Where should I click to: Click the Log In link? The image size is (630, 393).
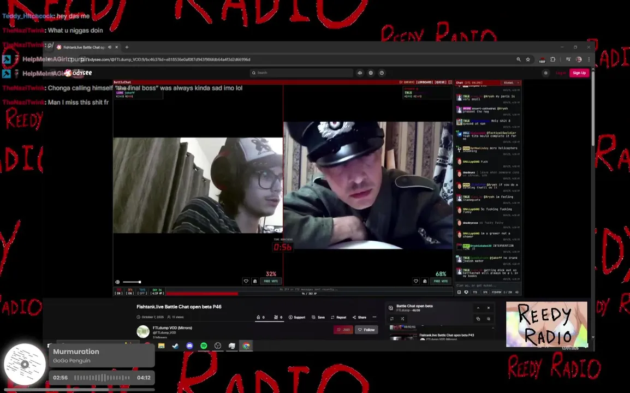coord(561,73)
